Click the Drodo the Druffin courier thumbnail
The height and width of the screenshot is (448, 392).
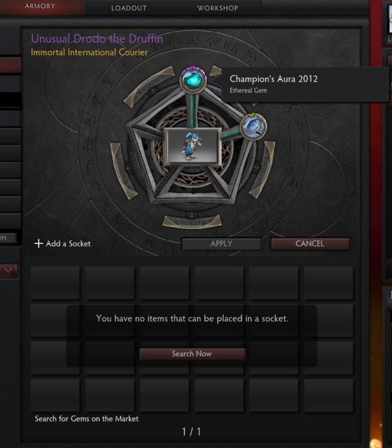click(192, 147)
